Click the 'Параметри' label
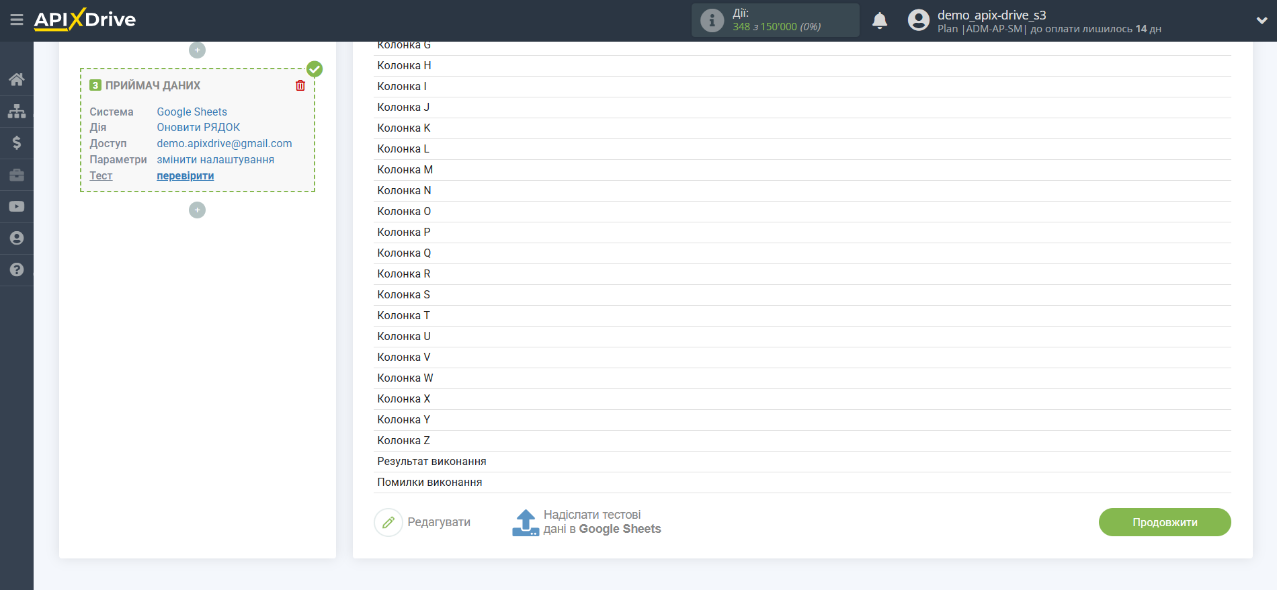Image resolution: width=1277 pixels, height=590 pixels. [x=118, y=159]
